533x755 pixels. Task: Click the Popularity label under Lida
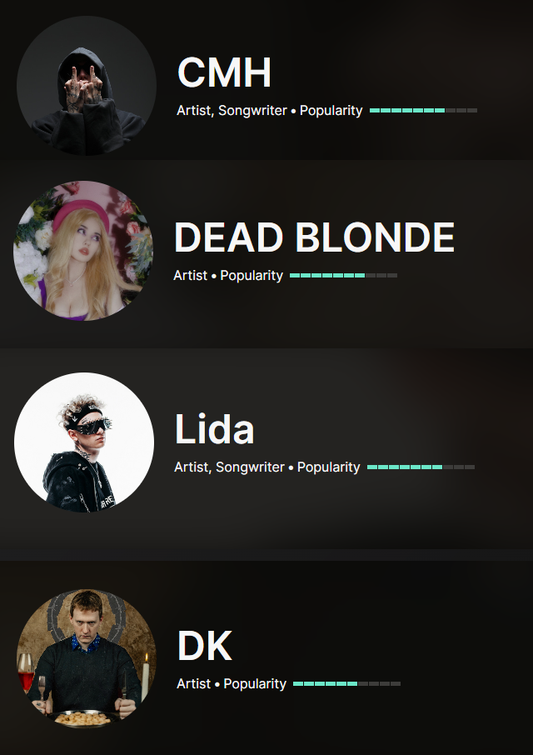329,467
